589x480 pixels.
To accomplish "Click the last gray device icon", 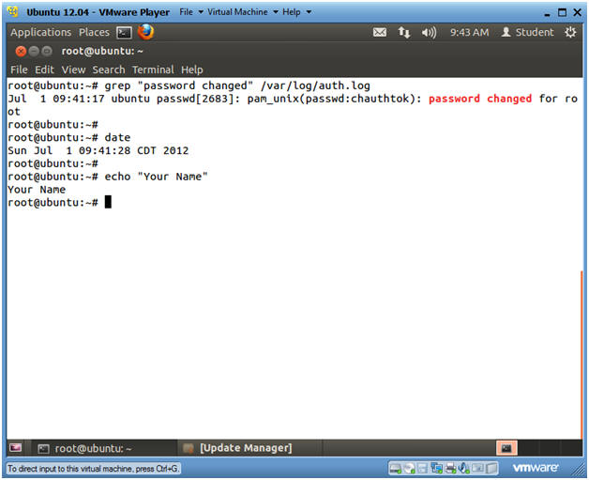I will (491, 469).
